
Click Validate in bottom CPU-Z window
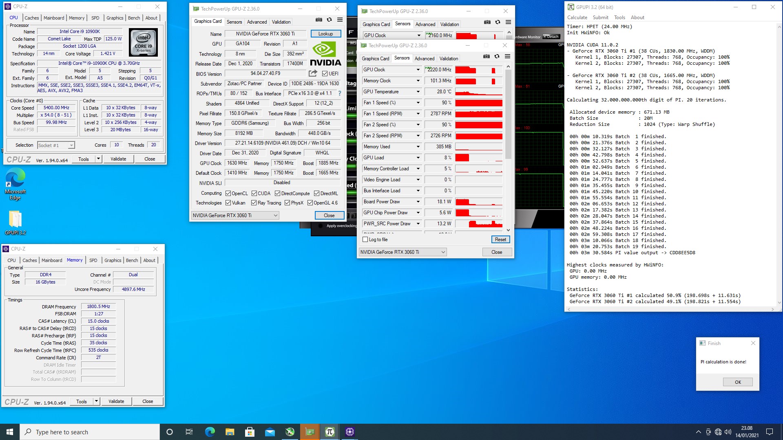(116, 401)
